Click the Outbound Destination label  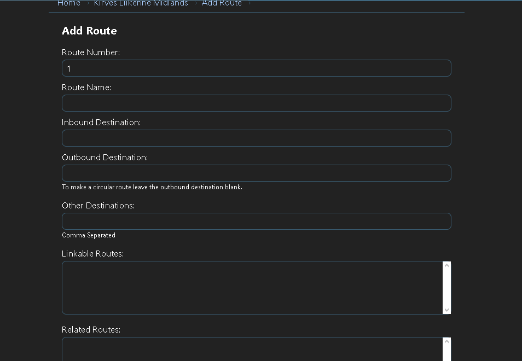pyautogui.click(x=105, y=157)
